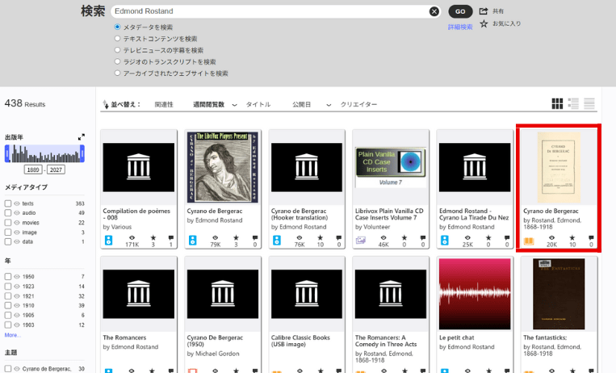Click the favorites star icon

click(x=484, y=24)
